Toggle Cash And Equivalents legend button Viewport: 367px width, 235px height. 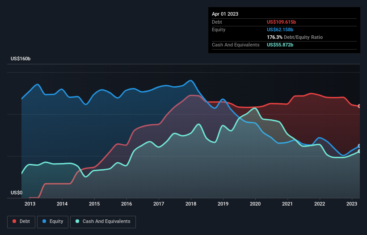click(103, 222)
